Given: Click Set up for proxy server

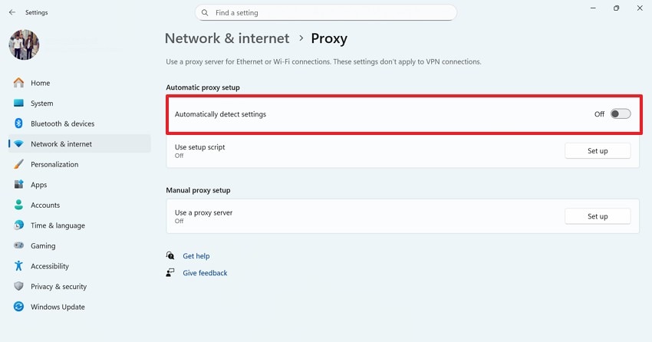Looking at the screenshot, I should tap(598, 216).
